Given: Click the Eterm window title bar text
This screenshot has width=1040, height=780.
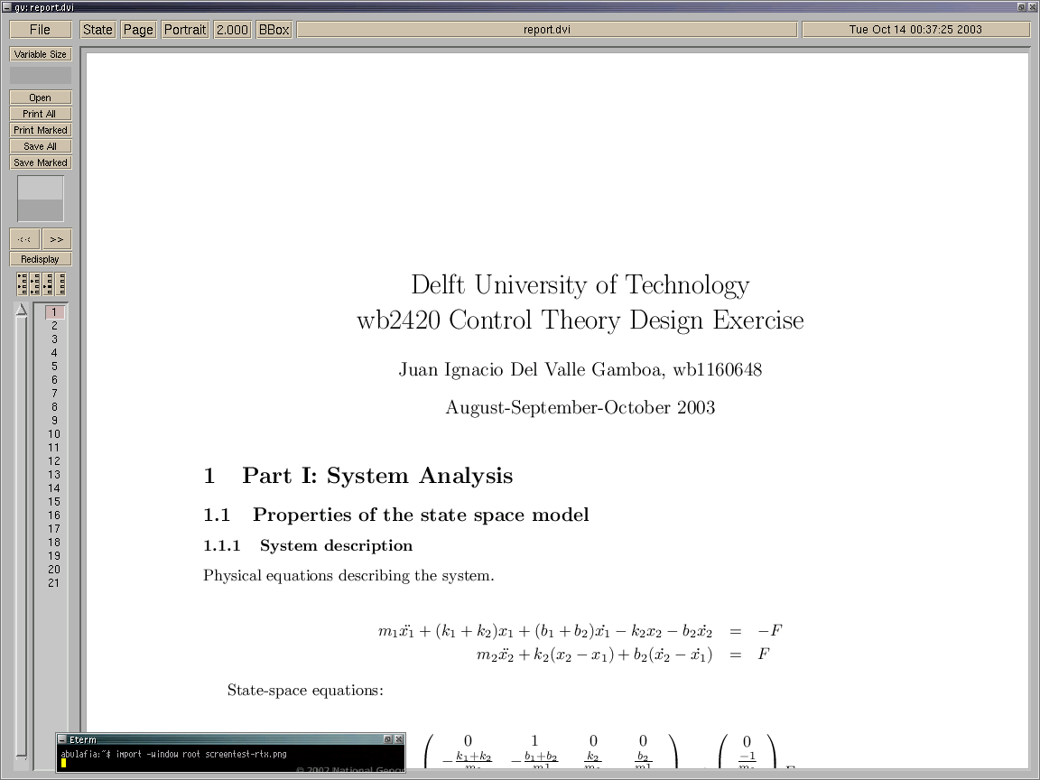Looking at the screenshot, I should pos(83,739).
